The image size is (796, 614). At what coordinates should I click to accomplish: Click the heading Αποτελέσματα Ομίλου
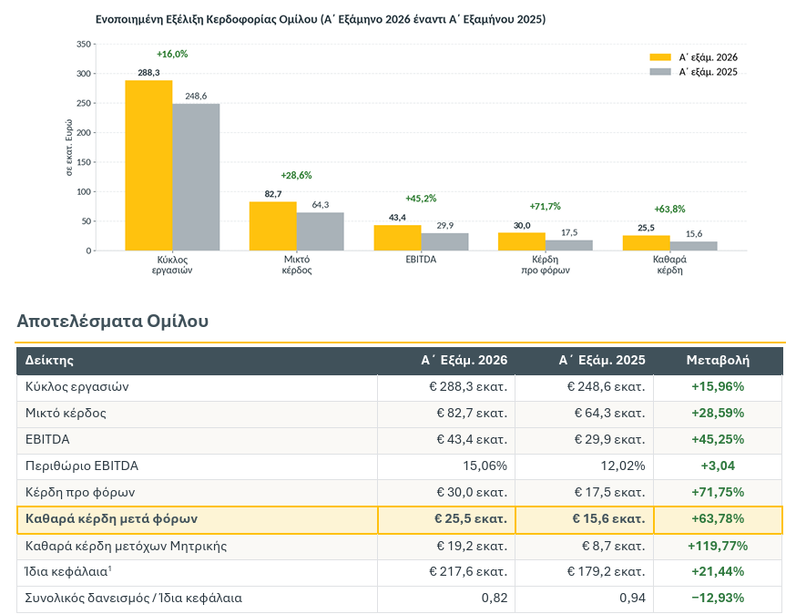pyautogui.click(x=113, y=321)
